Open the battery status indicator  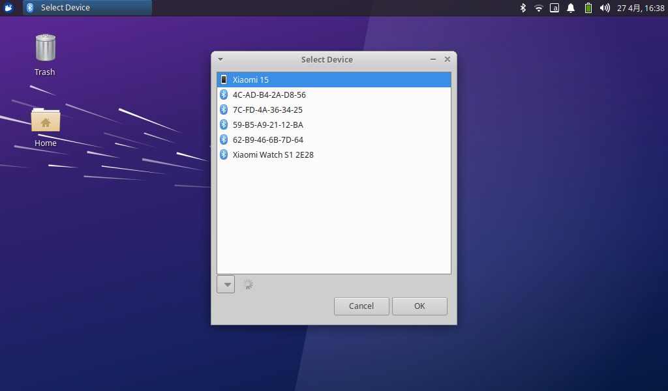click(588, 8)
